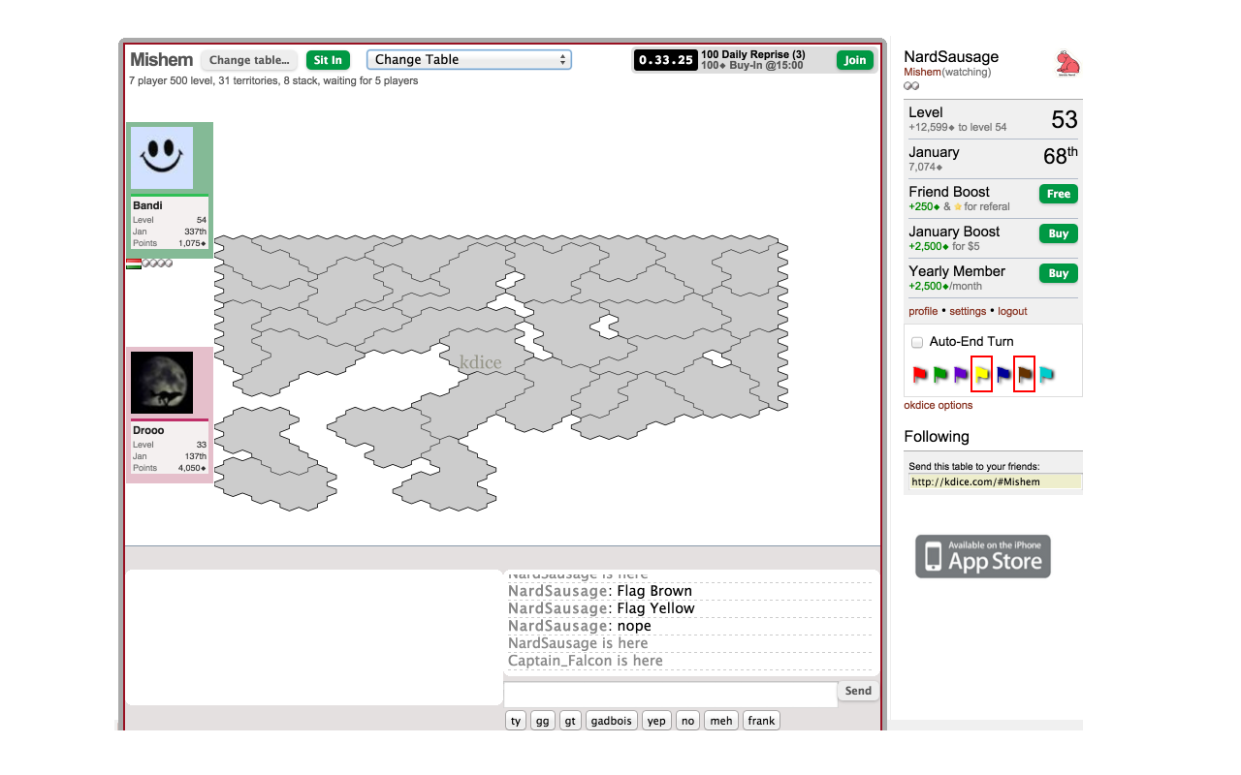Select the brown flag icon
The image size is (1241, 775).
pos(1025,375)
